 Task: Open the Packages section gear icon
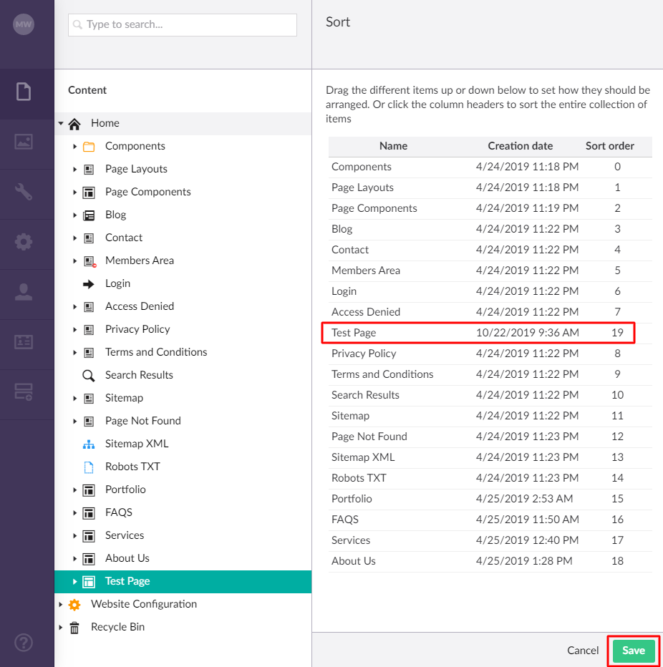pos(24,242)
